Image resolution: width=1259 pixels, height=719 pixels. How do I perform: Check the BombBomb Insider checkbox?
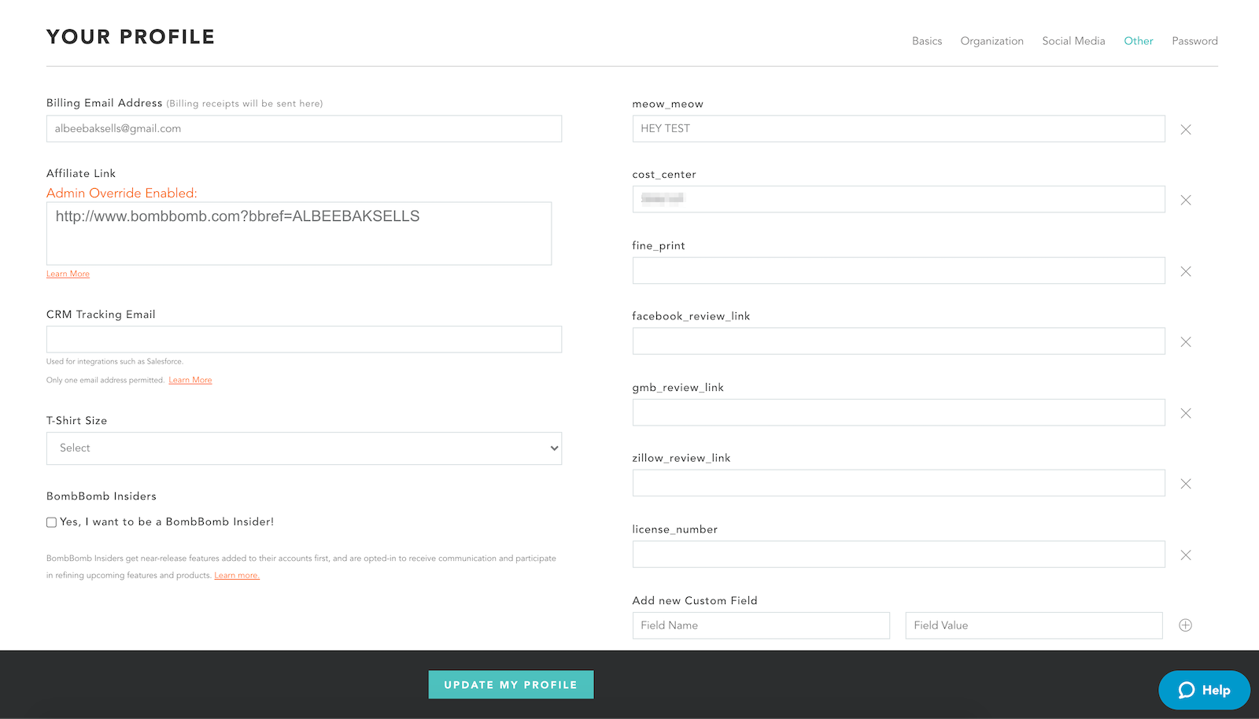click(x=52, y=522)
